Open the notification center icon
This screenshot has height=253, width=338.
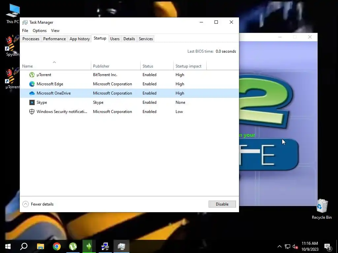click(328, 246)
